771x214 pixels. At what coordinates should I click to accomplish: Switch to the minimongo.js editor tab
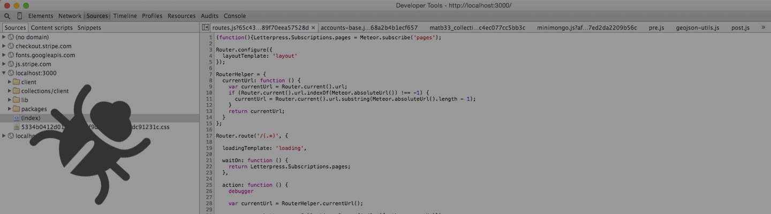[587, 28]
